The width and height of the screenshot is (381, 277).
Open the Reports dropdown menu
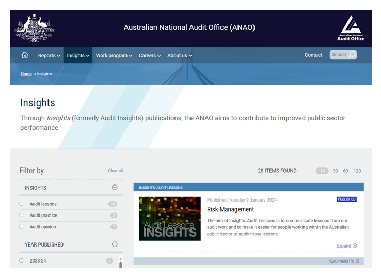tap(49, 55)
